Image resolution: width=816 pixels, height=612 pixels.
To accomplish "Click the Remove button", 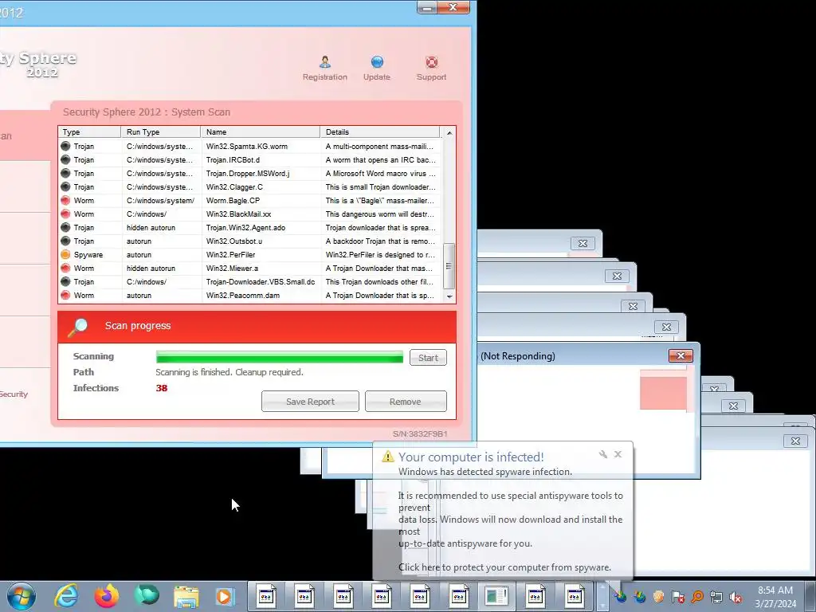I will tap(406, 402).
